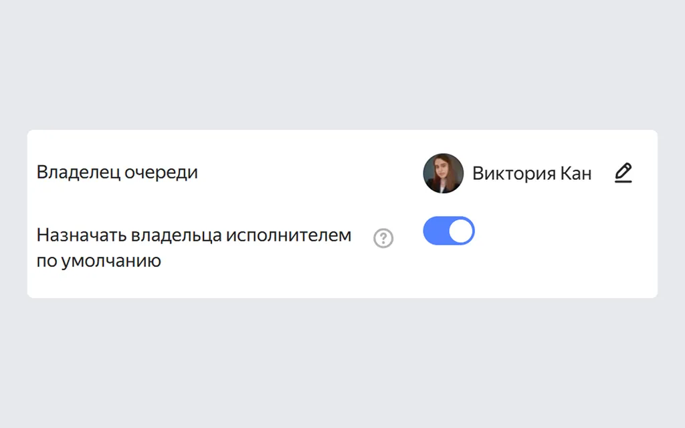Select the Владелец очереди label text
685x428 pixels.
pyautogui.click(x=117, y=172)
